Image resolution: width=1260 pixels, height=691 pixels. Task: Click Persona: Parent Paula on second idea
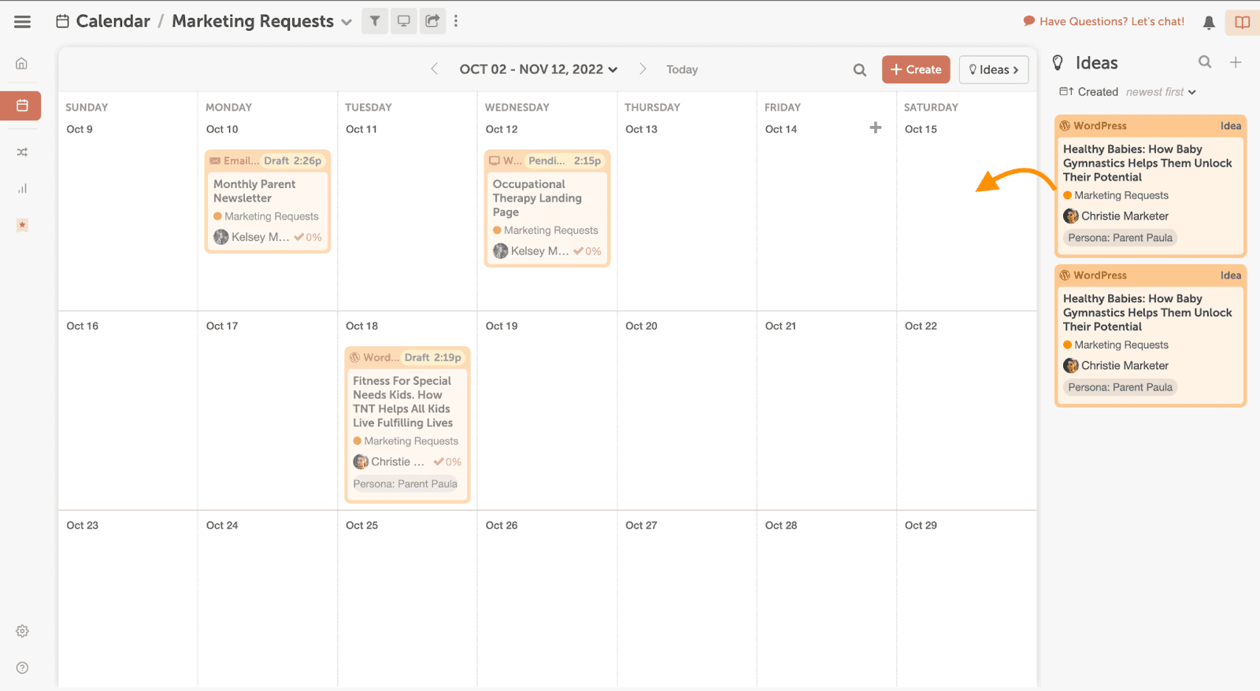[1120, 387]
